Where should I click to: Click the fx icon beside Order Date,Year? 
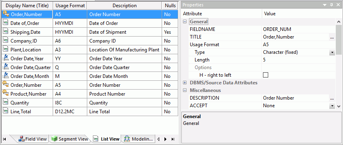pos(6,58)
